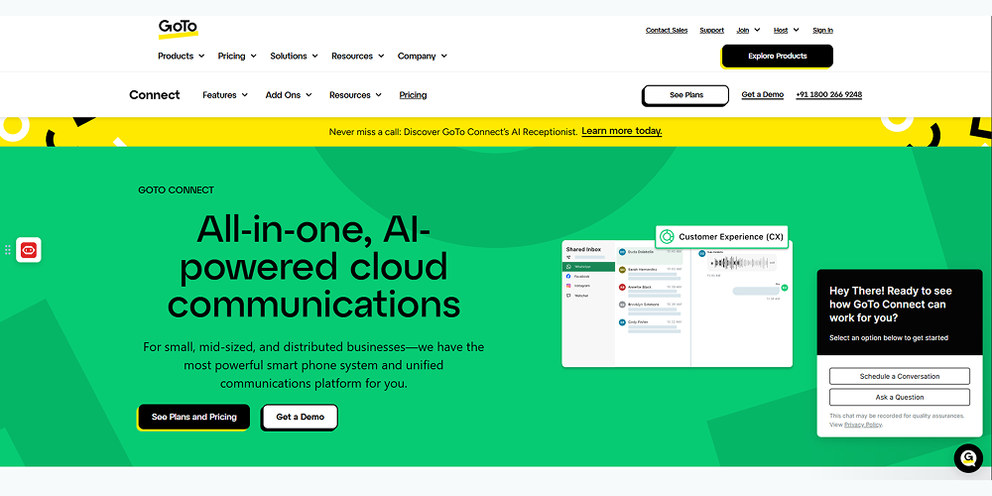The image size is (992, 496).
Task: Open Brooklyn Simmons conversation in the inbox
Action: point(650,308)
